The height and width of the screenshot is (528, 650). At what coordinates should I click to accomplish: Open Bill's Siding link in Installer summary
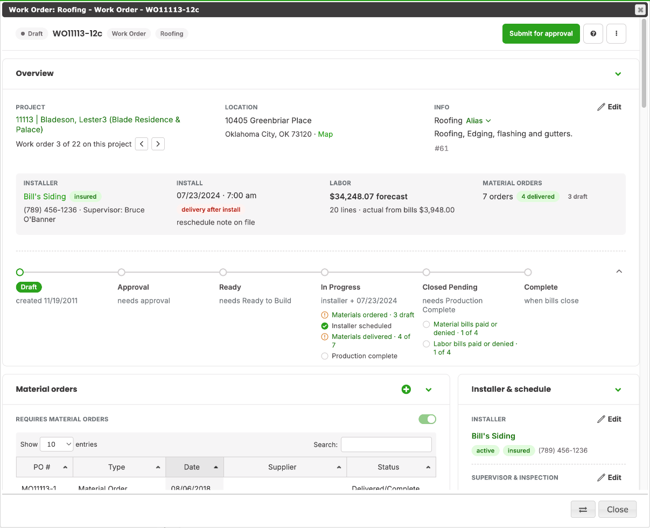(x=45, y=197)
